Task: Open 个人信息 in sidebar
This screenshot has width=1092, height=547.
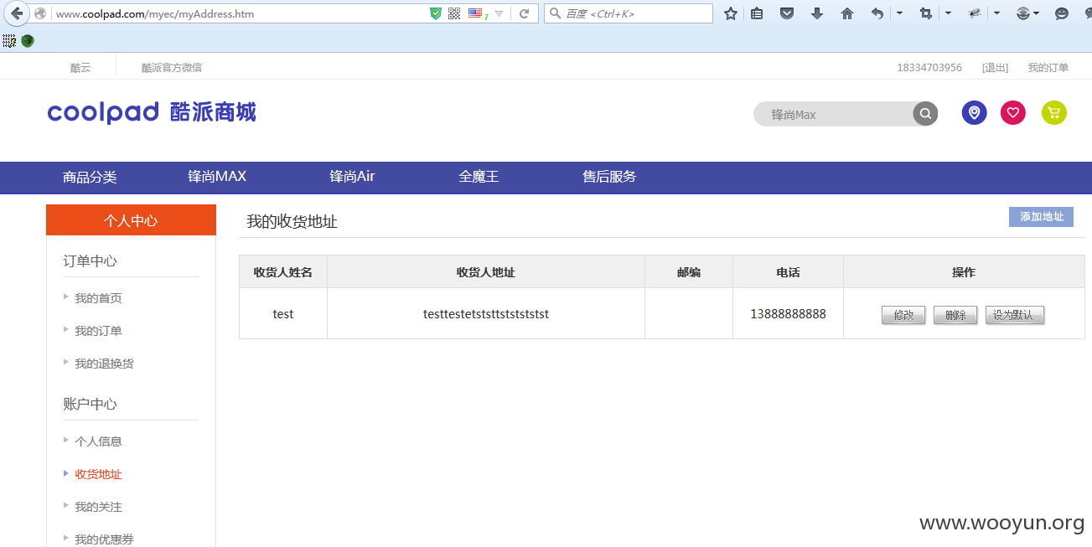Action: [98, 441]
